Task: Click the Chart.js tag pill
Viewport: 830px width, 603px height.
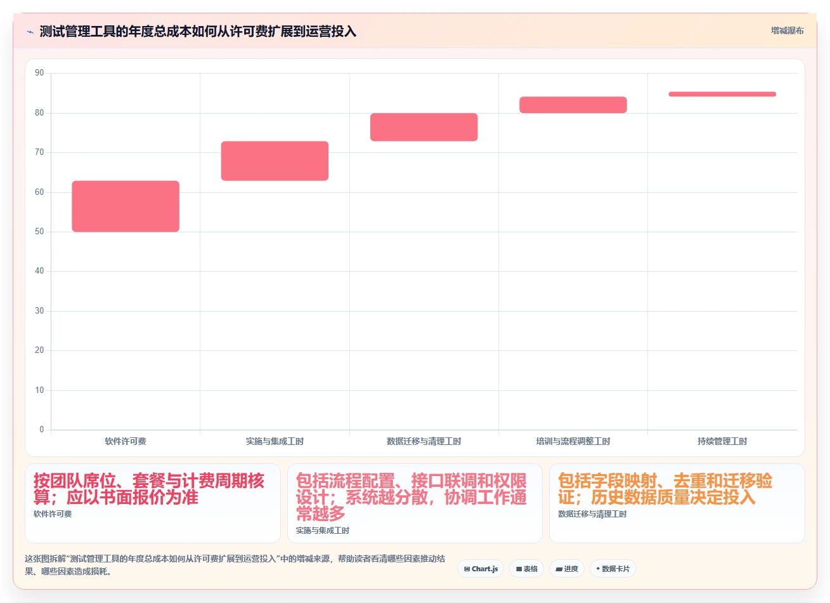Action: coord(481,569)
